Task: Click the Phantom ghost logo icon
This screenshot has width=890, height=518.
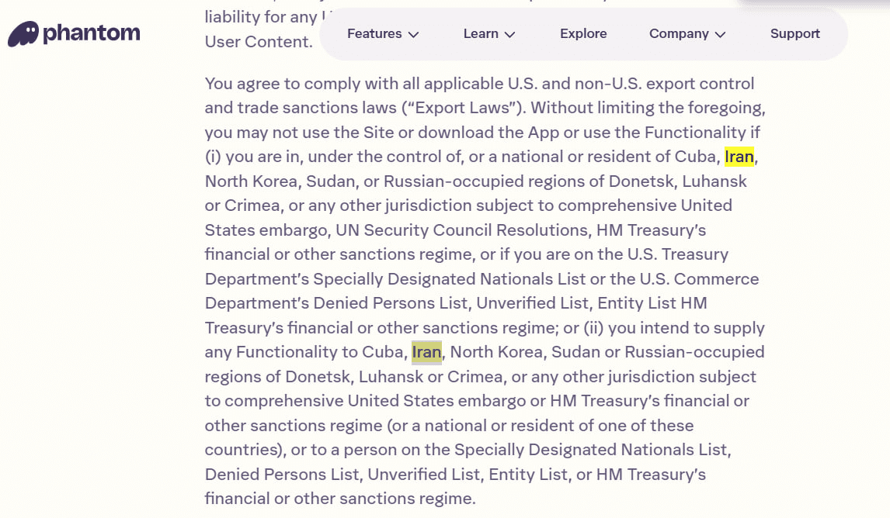Action: point(23,34)
